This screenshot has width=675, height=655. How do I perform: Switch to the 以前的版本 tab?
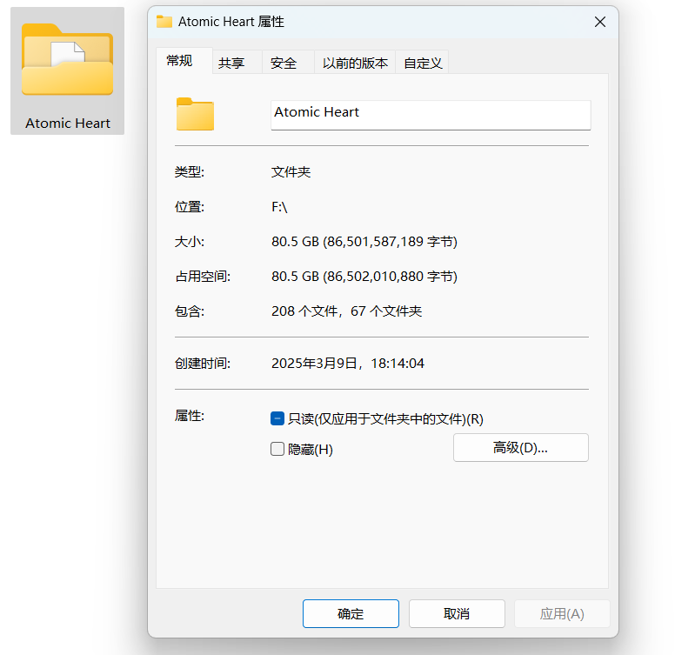coord(355,63)
